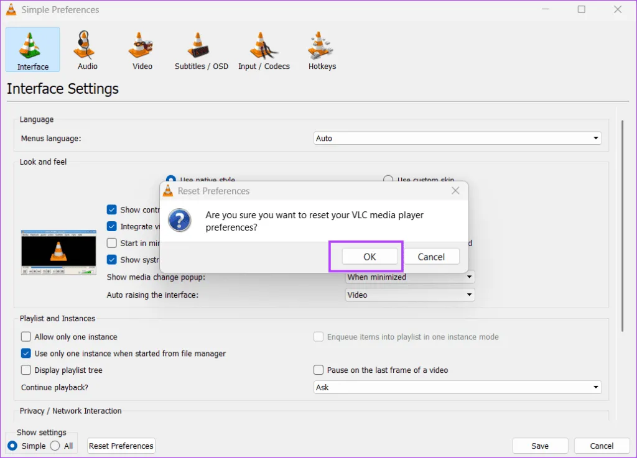Enable Pause on the last frame
637x458 pixels.
pos(318,370)
